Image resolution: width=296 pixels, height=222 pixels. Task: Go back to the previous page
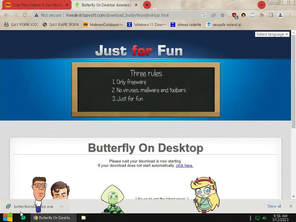(6, 15)
